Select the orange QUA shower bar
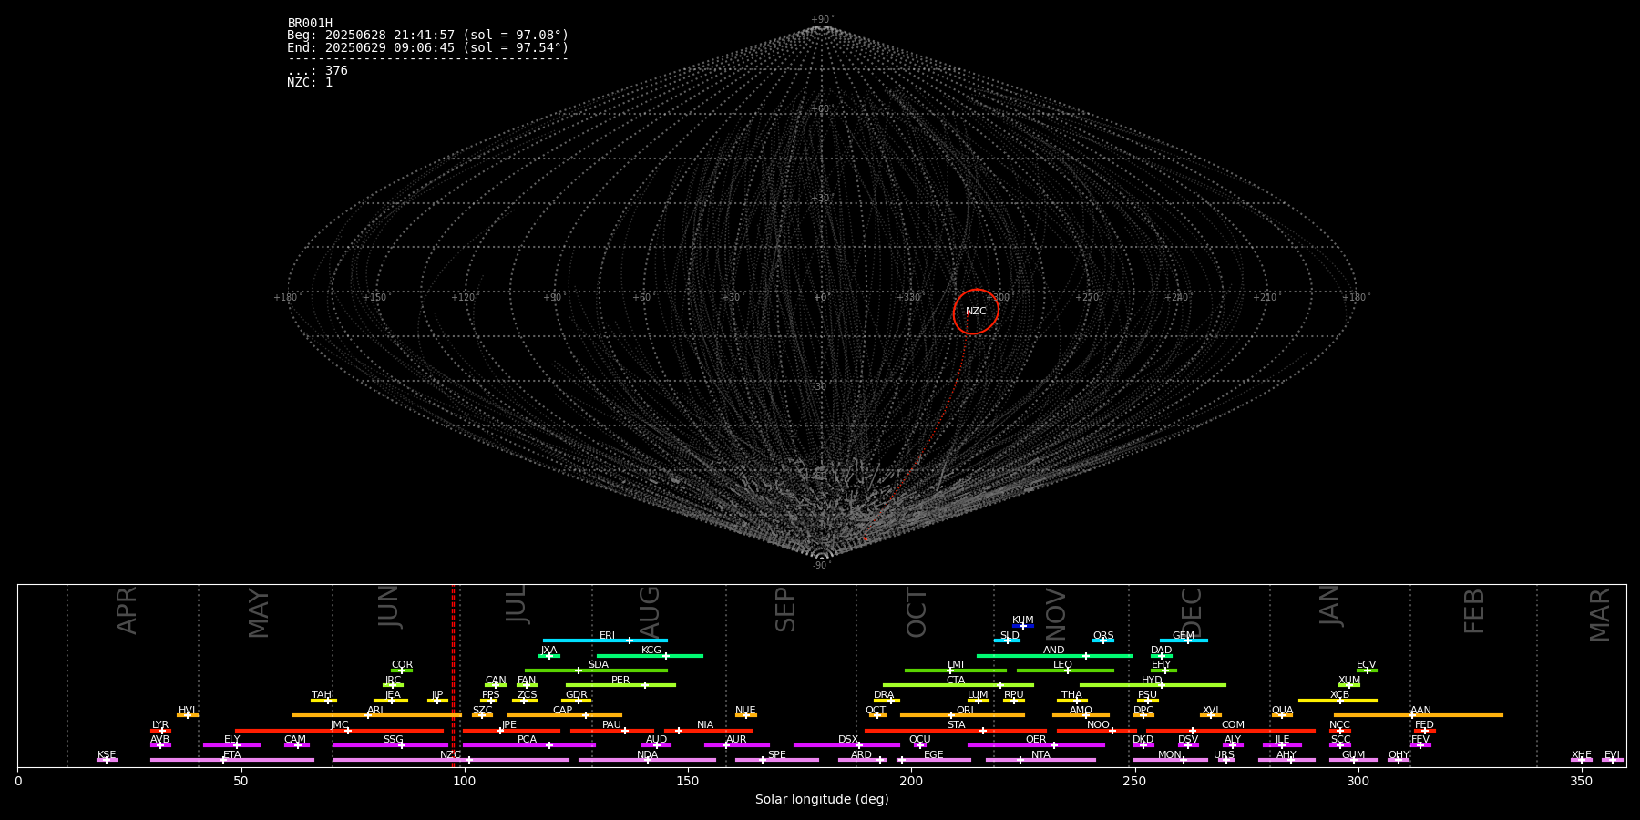 click(x=1282, y=715)
